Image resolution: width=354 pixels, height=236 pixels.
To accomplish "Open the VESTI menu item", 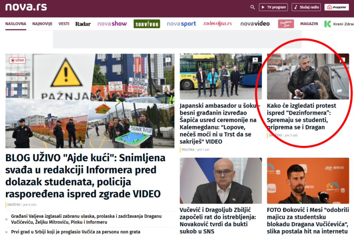I will (x=64, y=24).
